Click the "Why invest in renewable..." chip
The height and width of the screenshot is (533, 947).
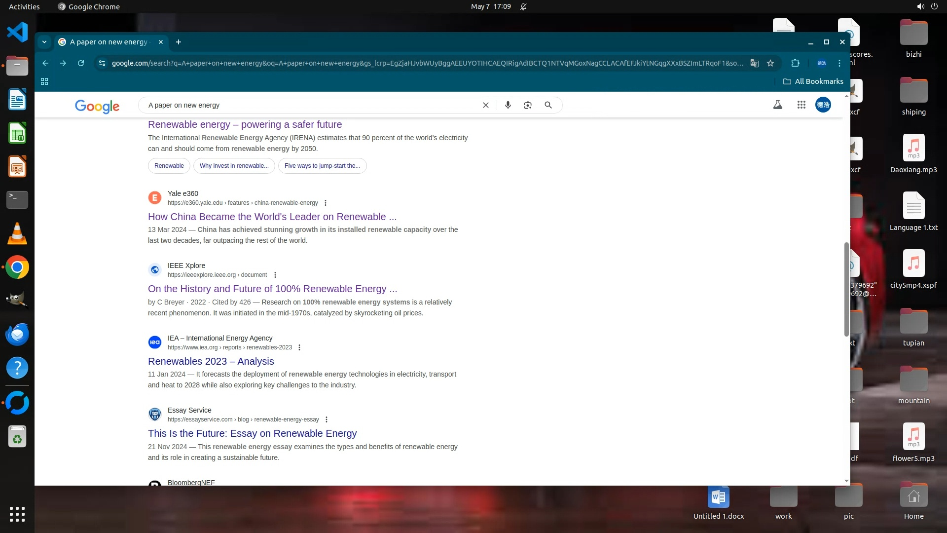point(234,166)
